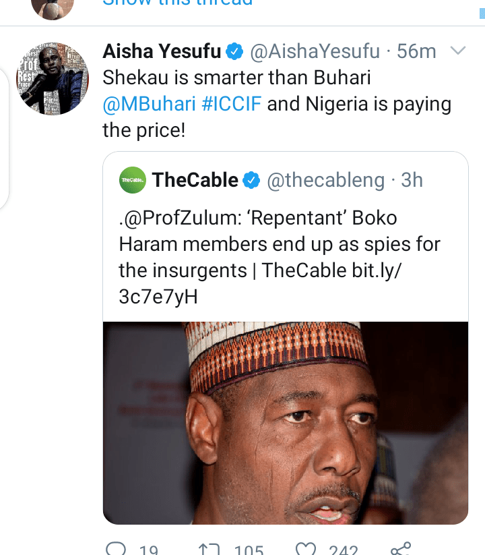485x555 pixels.
Task: View the quoted tweet's photo
Action: point(285,422)
